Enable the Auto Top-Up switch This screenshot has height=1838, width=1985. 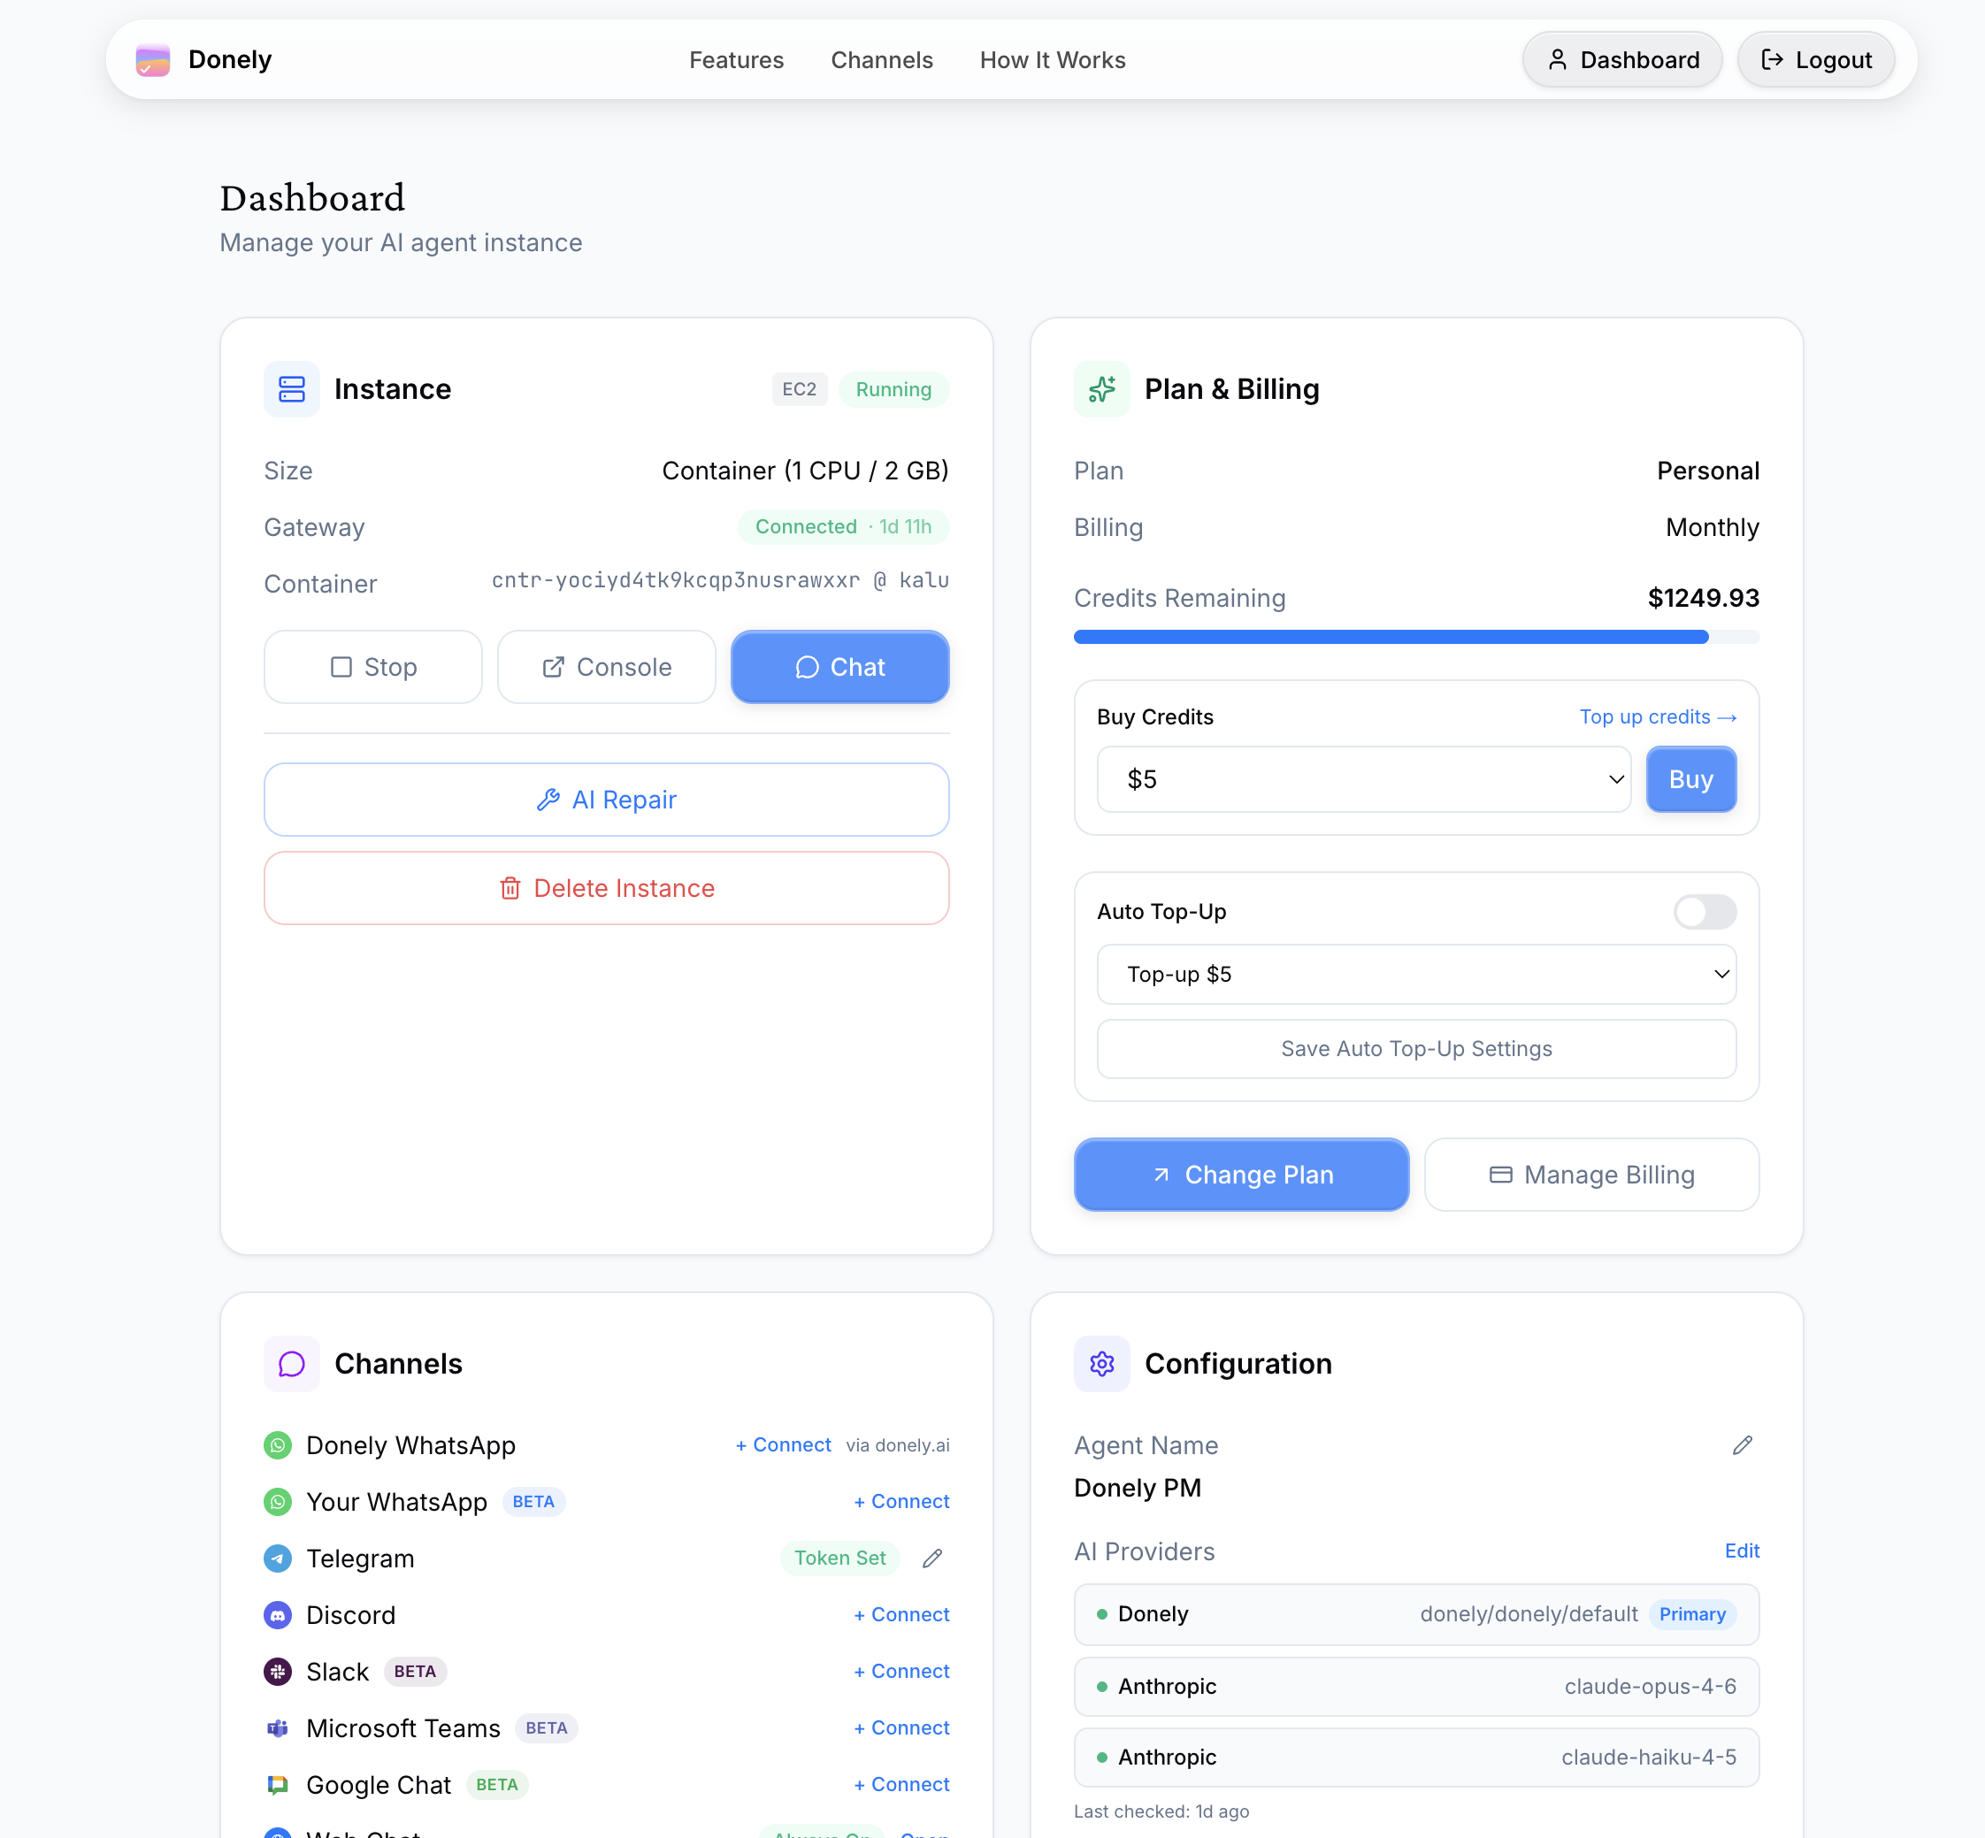(1705, 912)
